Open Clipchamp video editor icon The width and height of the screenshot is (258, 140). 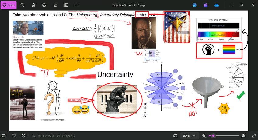tap(206, 5)
